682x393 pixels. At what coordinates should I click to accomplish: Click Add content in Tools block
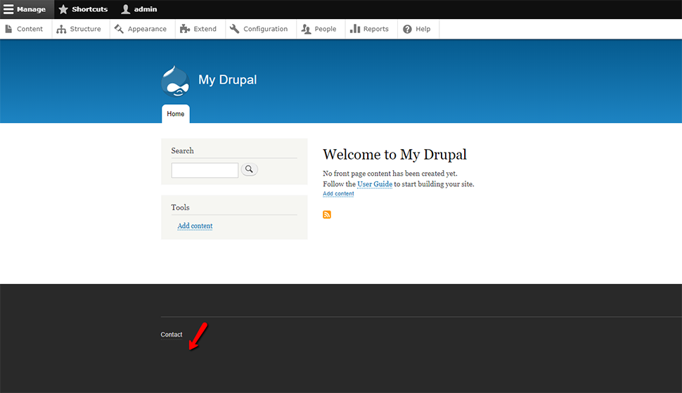pyautogui.click(x=195, y=226)
